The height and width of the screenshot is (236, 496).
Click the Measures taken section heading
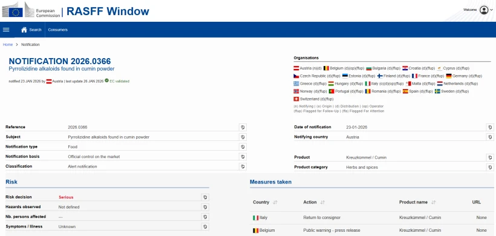[x=270, y=182]
